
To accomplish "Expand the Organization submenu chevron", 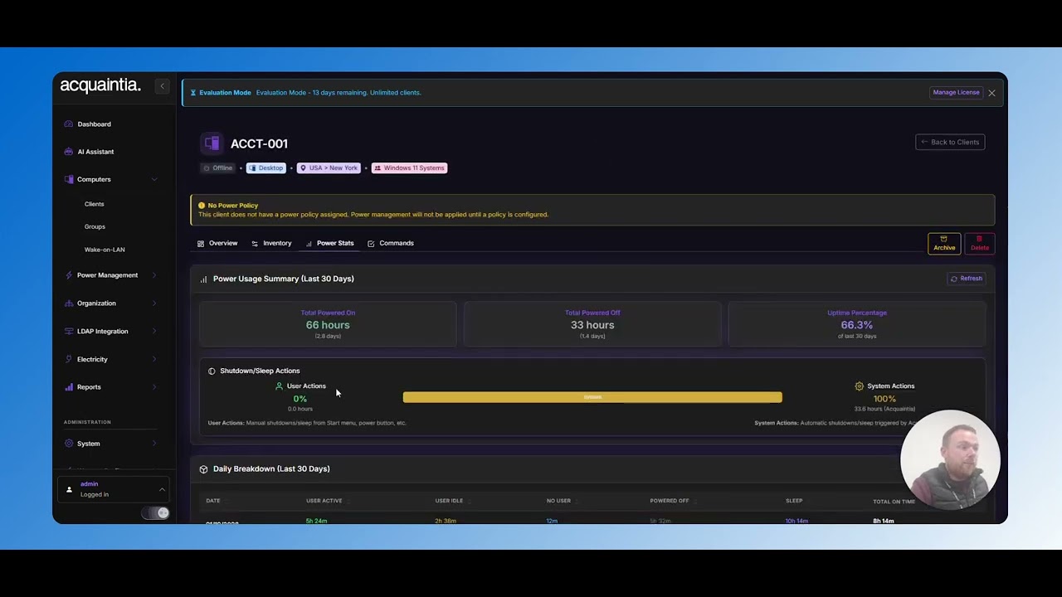I will [154, 303].
